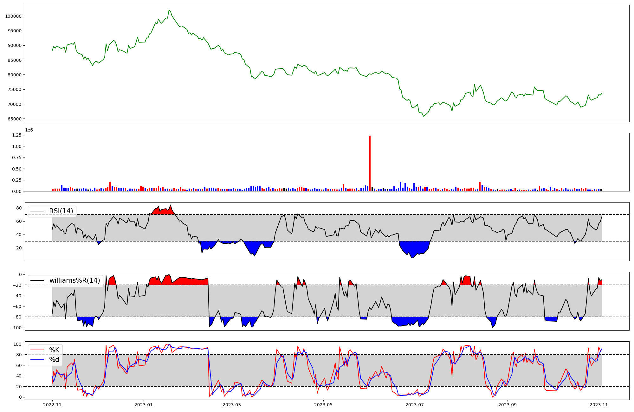This screenshot has width=634, height=412.
Task: Click the %d legend entry text
Action: 54,360
